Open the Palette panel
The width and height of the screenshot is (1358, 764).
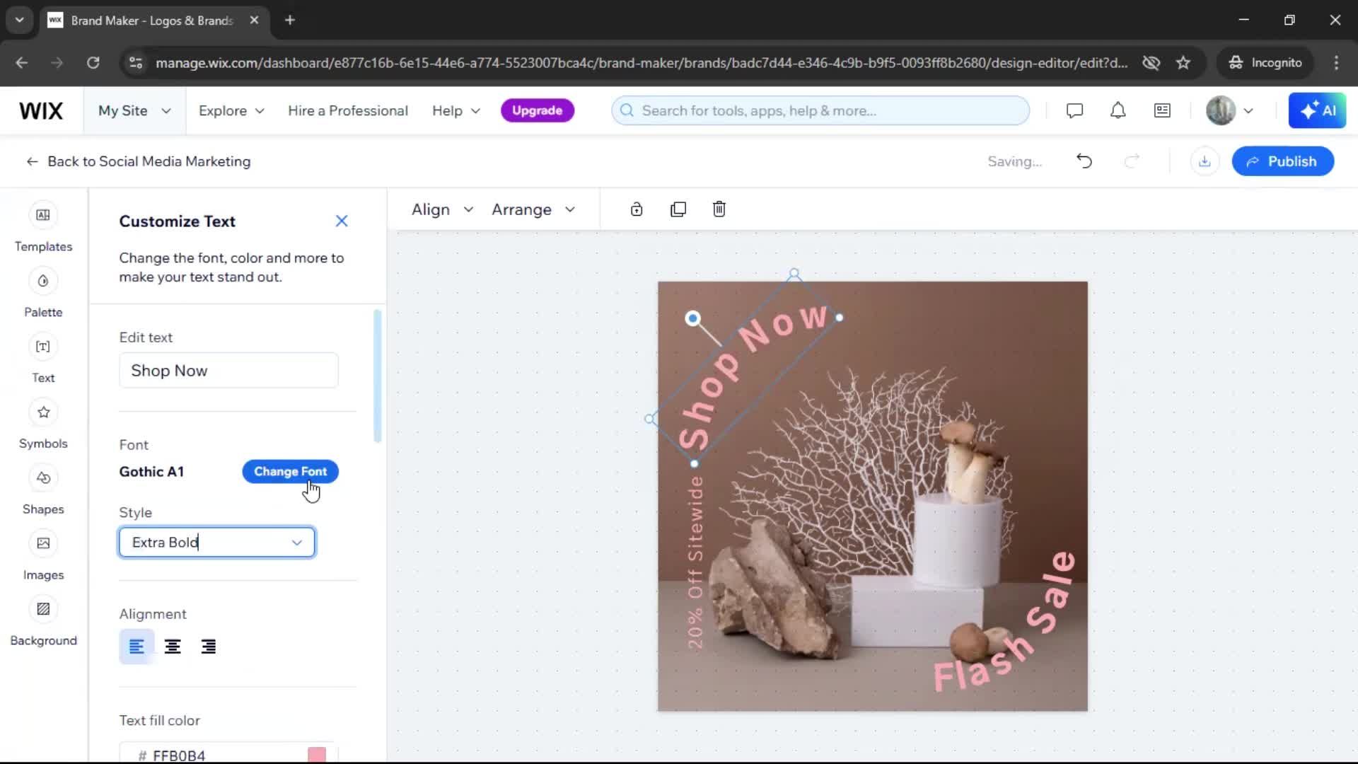[x=43, y=294]
